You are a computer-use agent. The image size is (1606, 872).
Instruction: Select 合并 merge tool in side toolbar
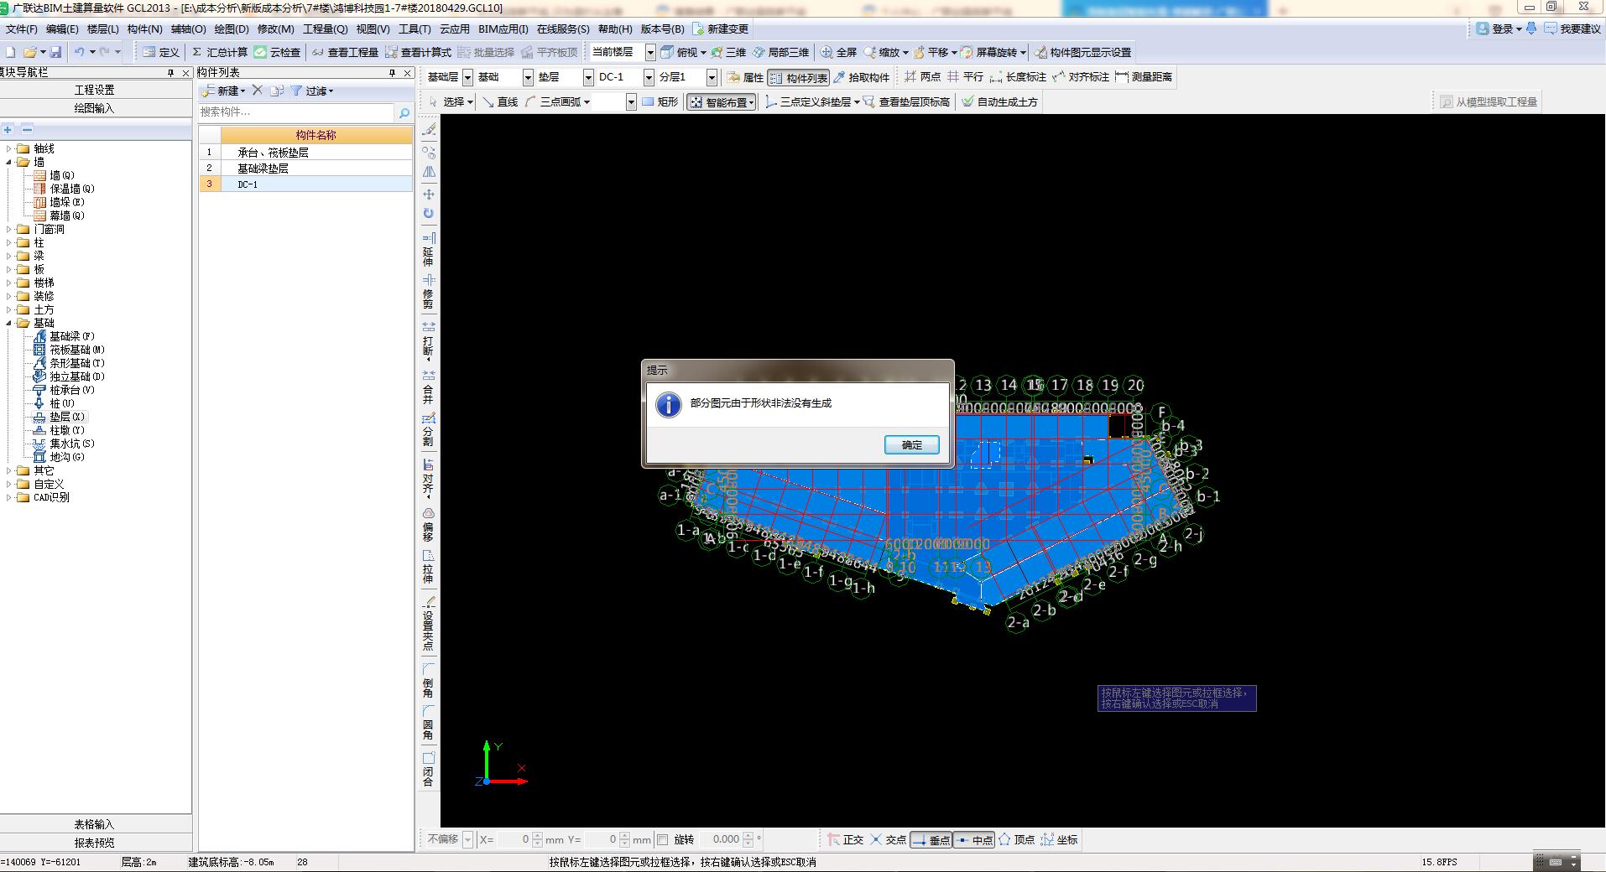[428, 387]
